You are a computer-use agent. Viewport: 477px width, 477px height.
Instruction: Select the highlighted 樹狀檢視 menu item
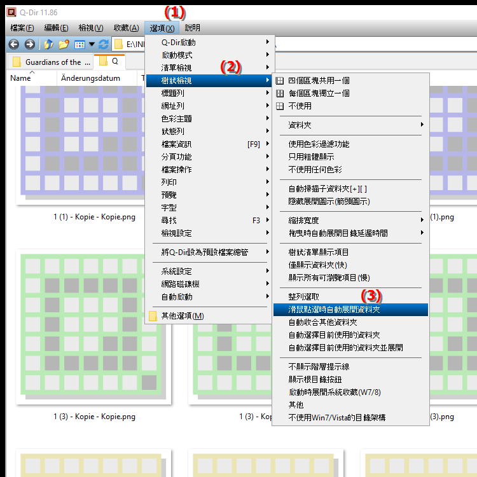(x=210, y=81)
